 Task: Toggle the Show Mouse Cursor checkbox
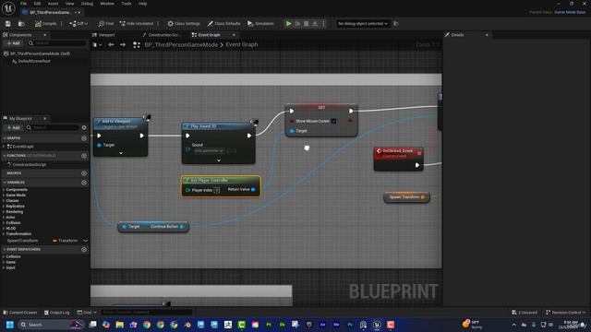click(x=333, y=121)
